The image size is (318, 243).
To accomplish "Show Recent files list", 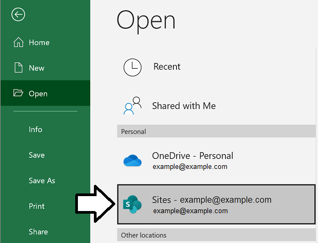I will coord(167,67).
